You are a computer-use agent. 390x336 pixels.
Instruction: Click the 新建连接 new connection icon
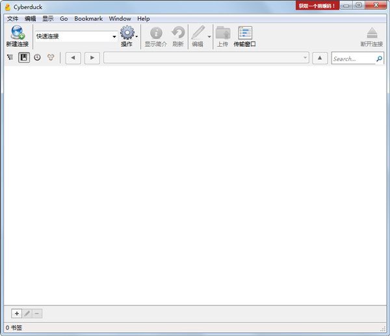(x=18, y=32)
